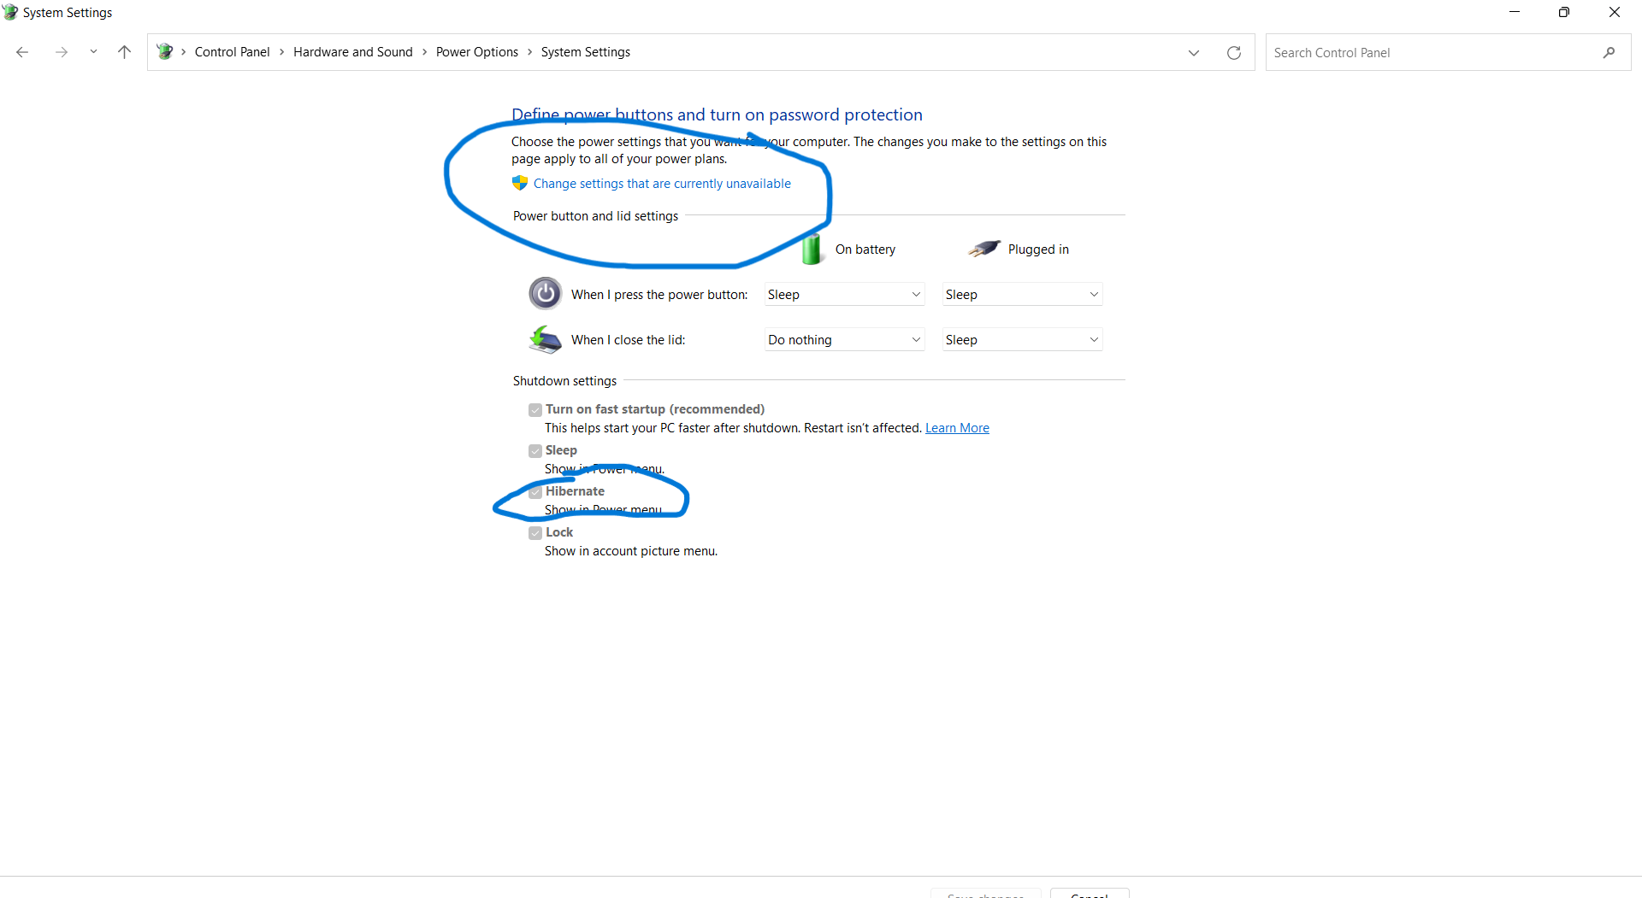Click the laptop lid close icon
This screenshot has width=1642, height=898.
(545, 339)
